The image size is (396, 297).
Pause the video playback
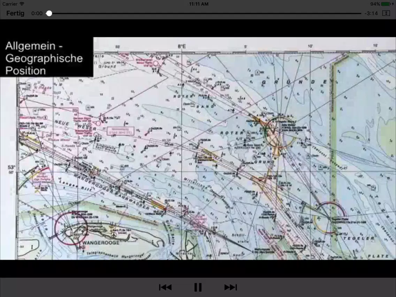(198, 287)
